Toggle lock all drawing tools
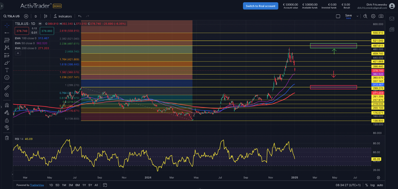 (x=7, y=120)
